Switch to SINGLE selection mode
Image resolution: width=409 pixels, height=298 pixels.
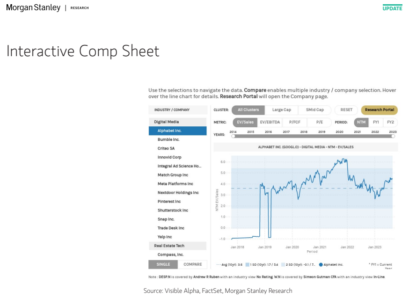coord(163,264)
